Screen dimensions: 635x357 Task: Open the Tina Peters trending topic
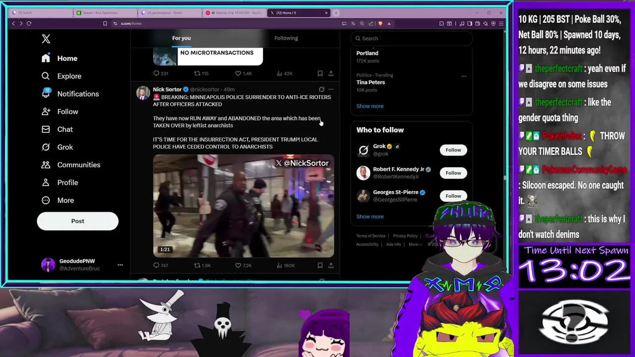point(371,82)
